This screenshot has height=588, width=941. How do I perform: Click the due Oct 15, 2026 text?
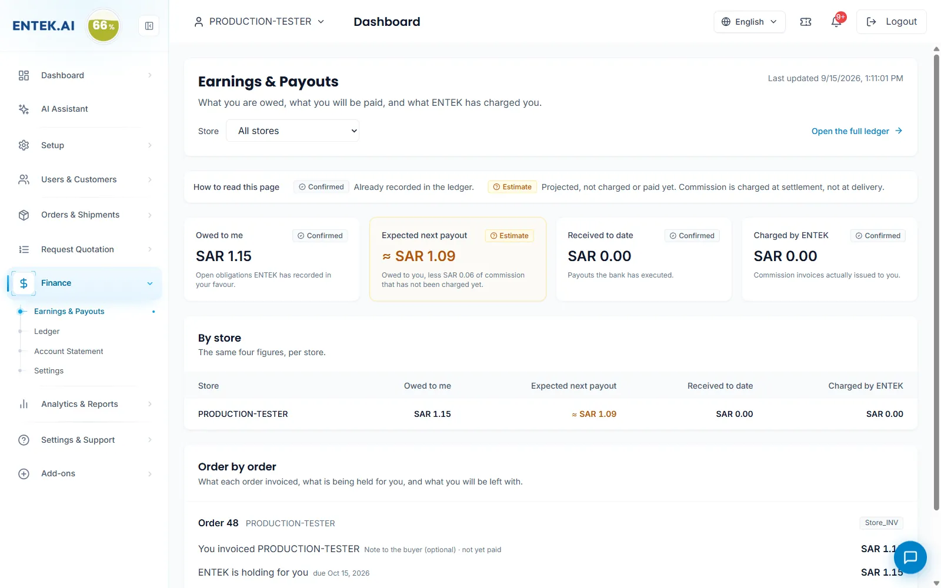click(341, 573)
